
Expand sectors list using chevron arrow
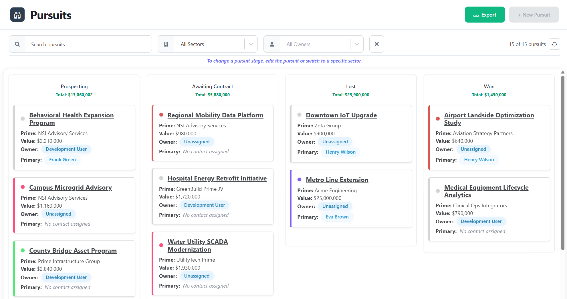click(x=251, y=44)
